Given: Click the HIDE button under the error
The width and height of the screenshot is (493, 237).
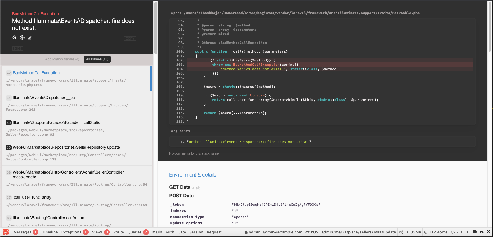Looking at the screenshot, I should 18,49.
